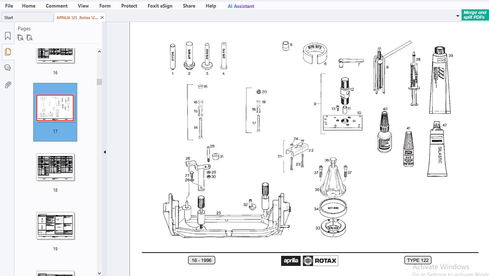Click the Pages panel scroll-up arrow
The image size is (489, 276).
(99, 52)
